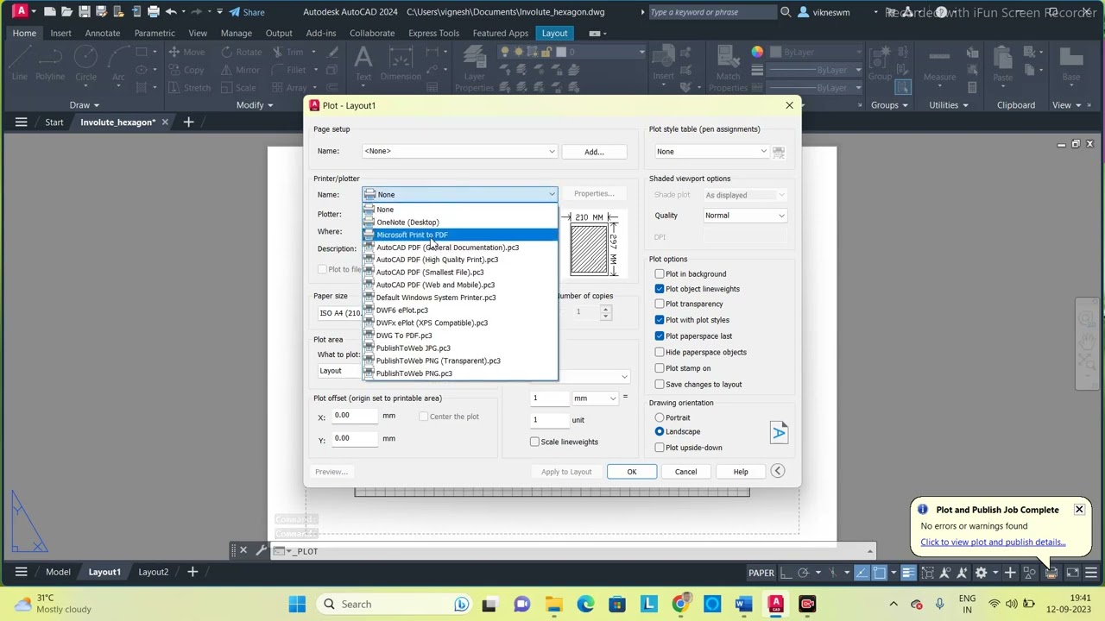Click the Add... page setup button
This screenshot has width=1105, height=621.
(594, 152)
